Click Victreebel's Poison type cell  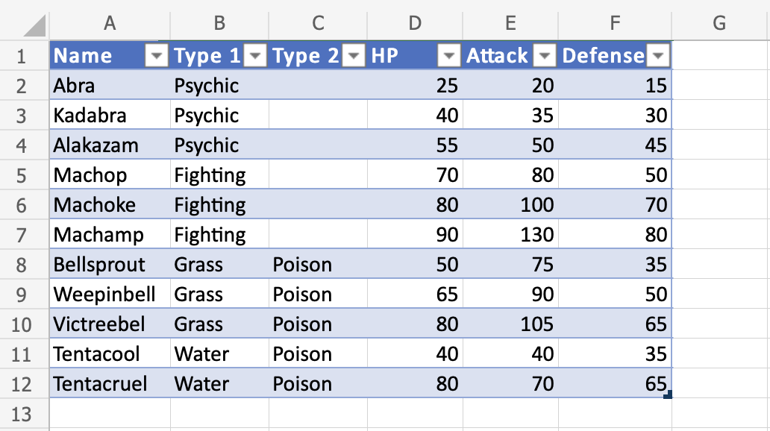tap(318, 324)
